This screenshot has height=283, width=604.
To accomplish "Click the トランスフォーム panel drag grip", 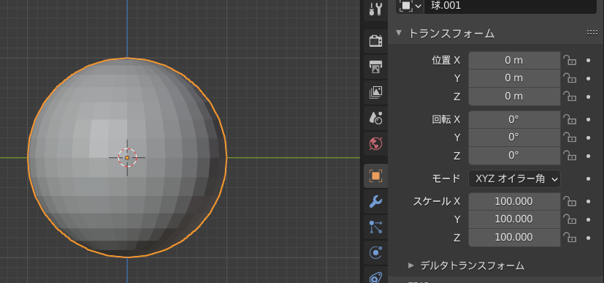I will 592,33.
